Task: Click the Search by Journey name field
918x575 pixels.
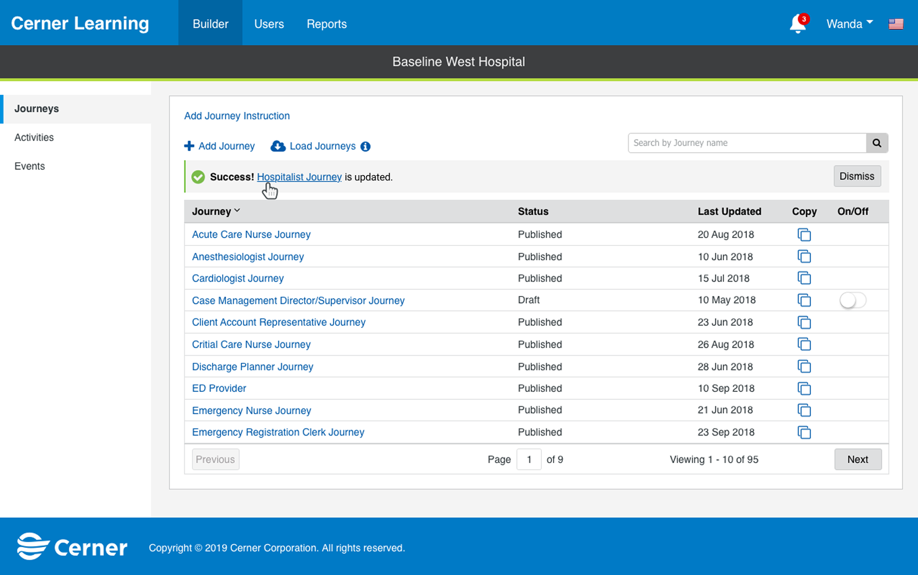Action: [x=747, y=143]
